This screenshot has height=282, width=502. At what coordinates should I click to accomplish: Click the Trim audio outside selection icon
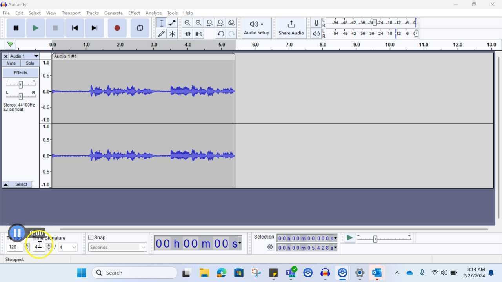[188, 34]
